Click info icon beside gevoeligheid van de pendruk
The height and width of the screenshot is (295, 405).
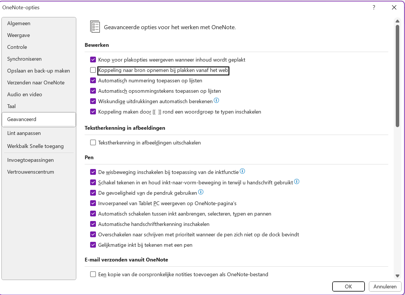coord(201,192)
